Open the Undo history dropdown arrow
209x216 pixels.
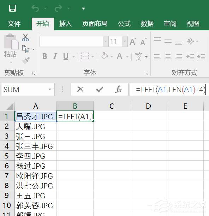(x=45, y=8)
